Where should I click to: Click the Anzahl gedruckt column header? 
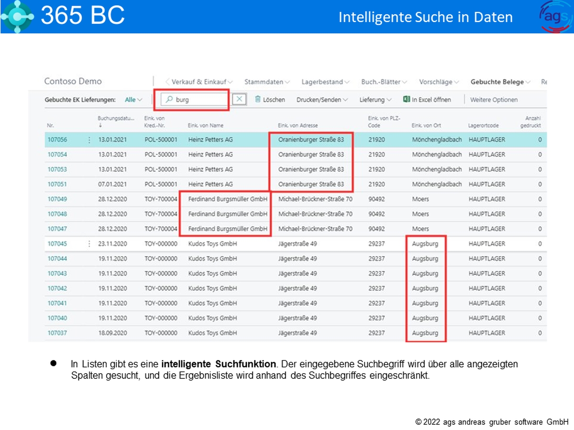(x=530, y=121)
